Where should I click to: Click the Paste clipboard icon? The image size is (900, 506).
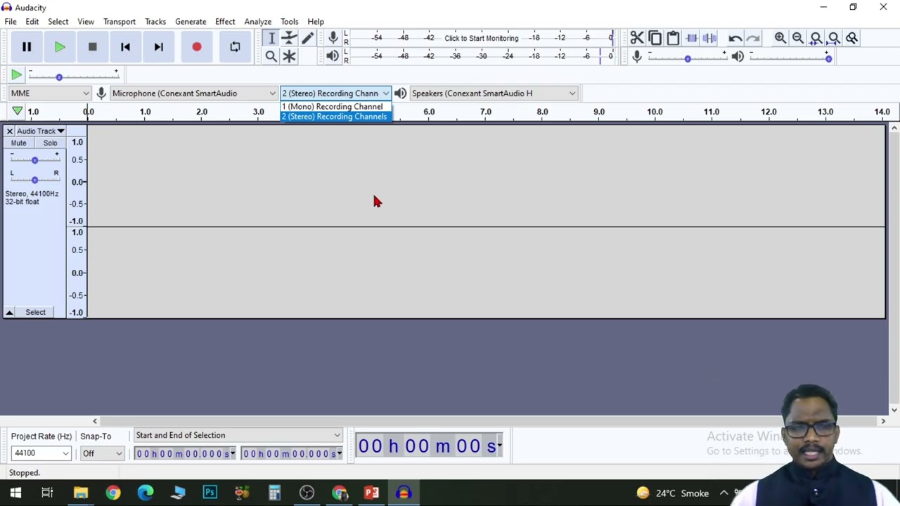click(673, 38)
